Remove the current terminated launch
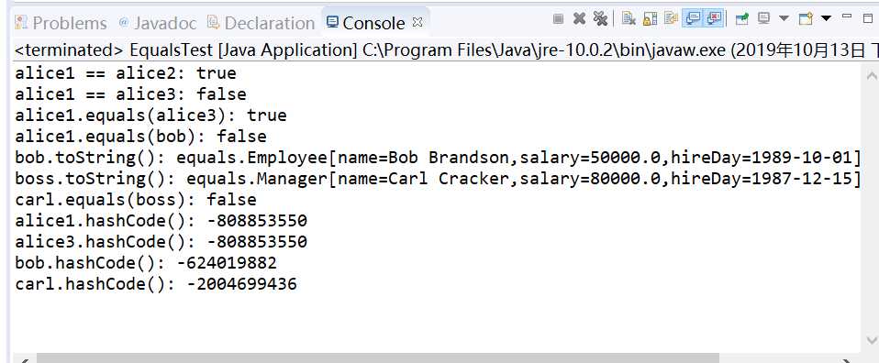This screenshot has height=363, width=879. (579, 19)
